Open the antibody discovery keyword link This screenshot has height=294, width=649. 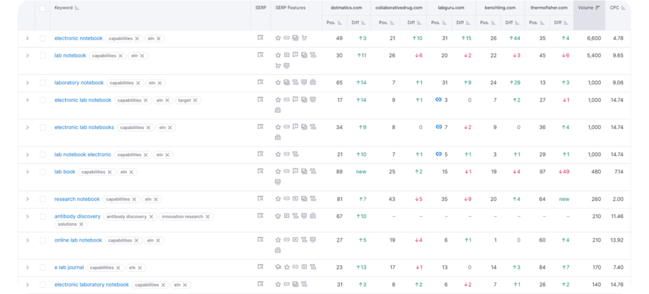pos(77,216)
